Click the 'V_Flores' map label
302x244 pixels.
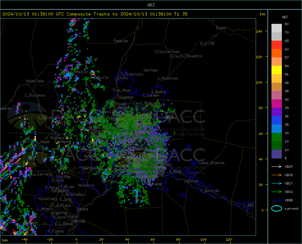[56, 231]
